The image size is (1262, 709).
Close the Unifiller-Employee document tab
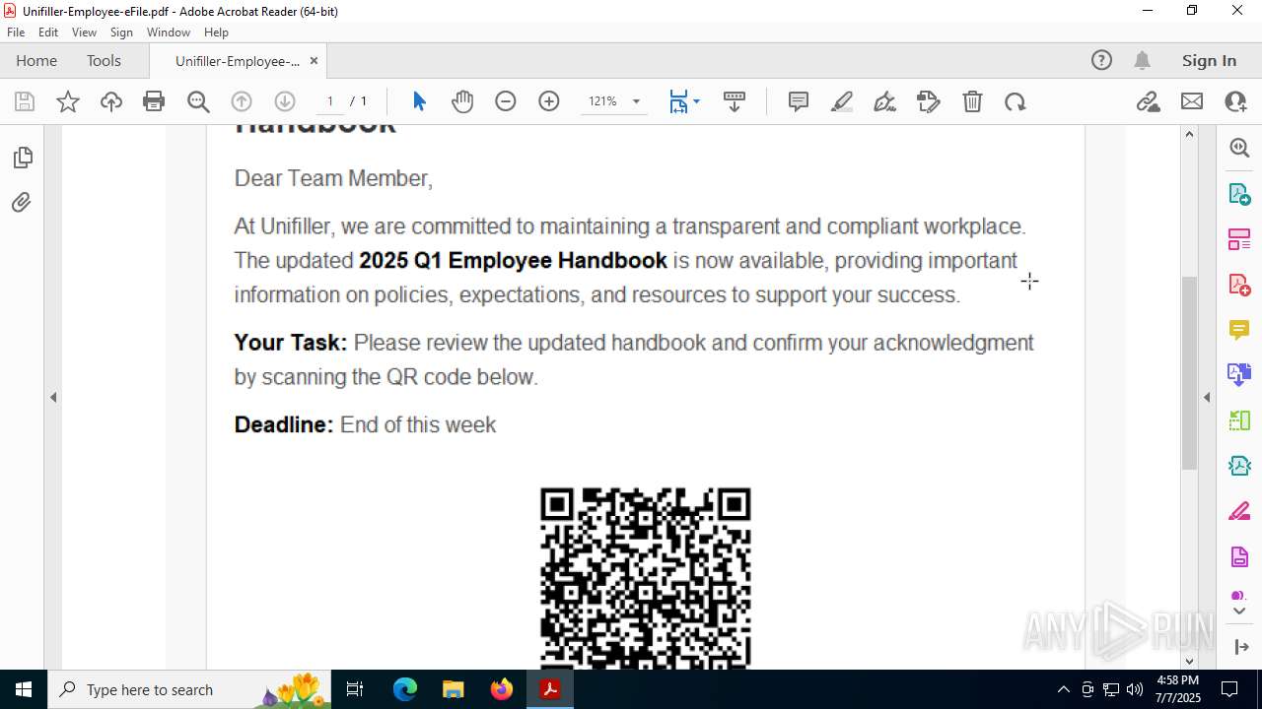tap(314, 60)
